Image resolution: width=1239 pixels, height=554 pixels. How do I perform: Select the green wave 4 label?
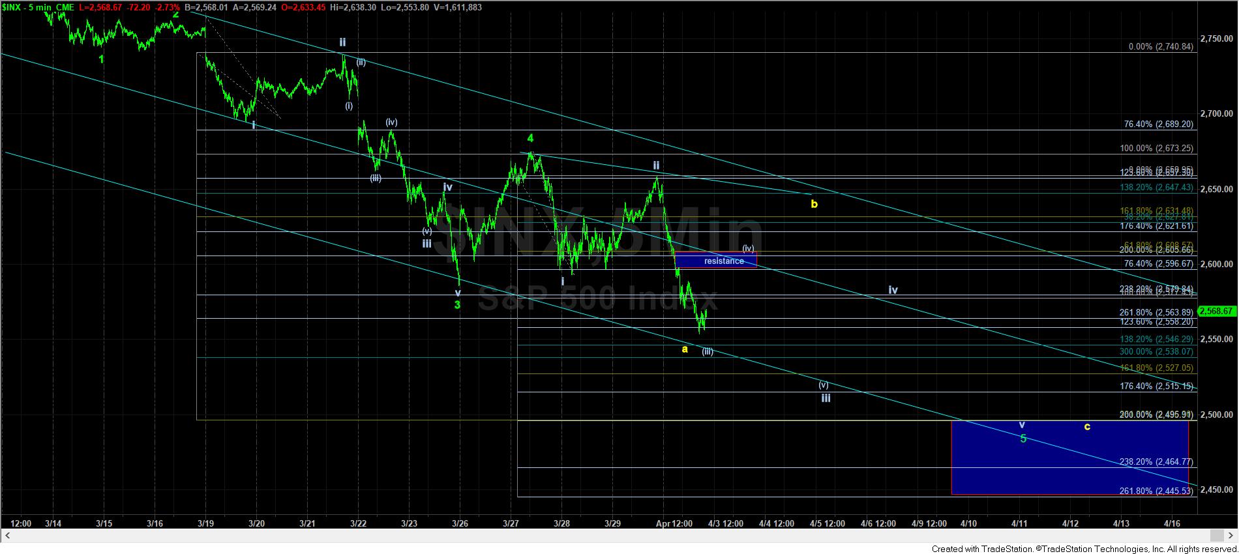click(531, 138)
